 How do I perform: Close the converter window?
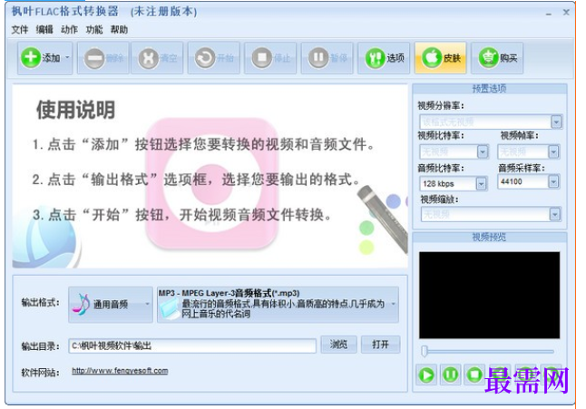click(566, 13)
